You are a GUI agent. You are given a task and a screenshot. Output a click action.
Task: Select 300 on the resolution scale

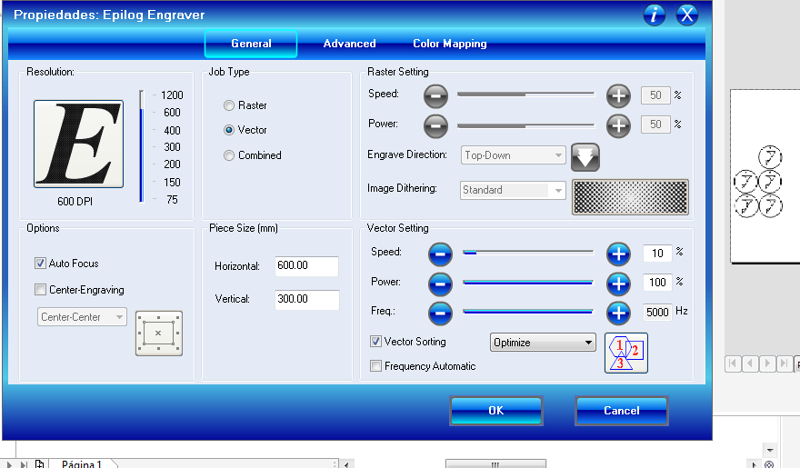[x=172, y=147]
